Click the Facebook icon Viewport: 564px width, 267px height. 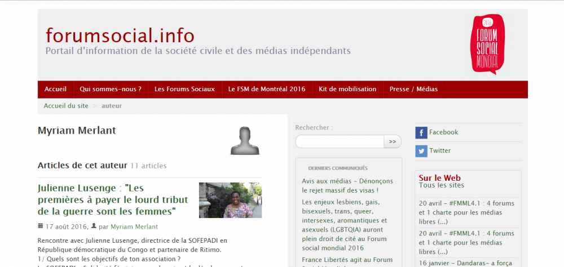click(x=421, y=132)
